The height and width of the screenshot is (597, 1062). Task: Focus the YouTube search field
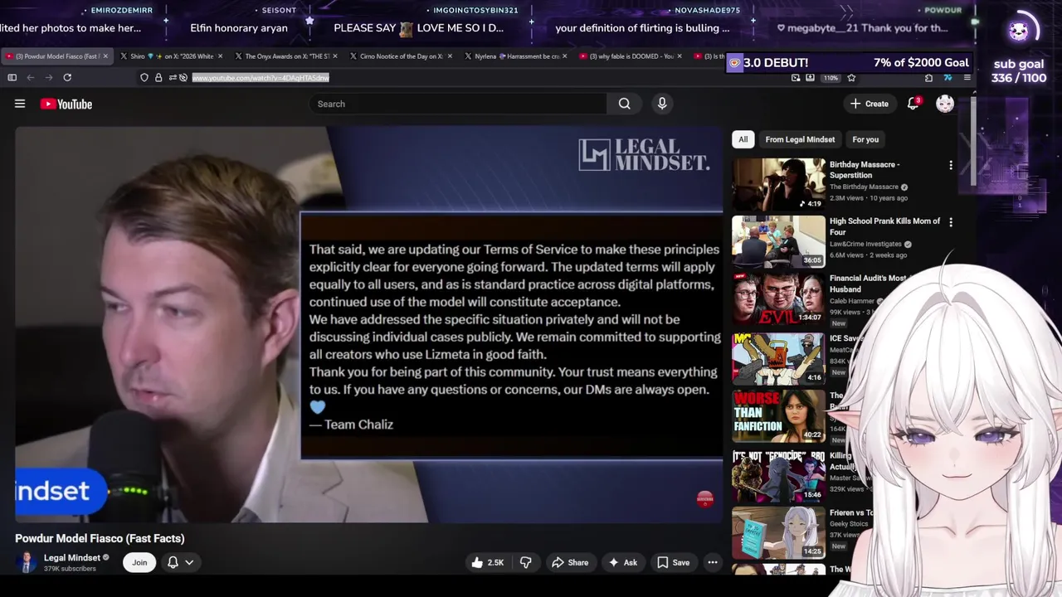click(458, 104)
